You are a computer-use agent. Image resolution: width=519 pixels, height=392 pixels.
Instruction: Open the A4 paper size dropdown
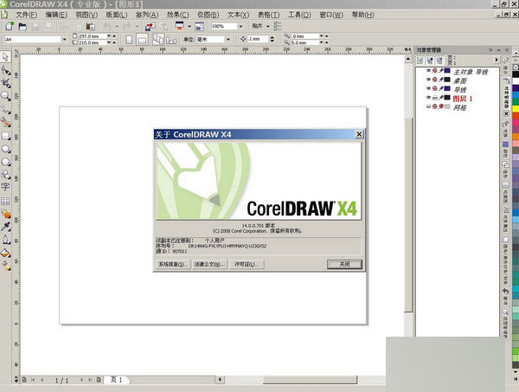pos(65,40)
